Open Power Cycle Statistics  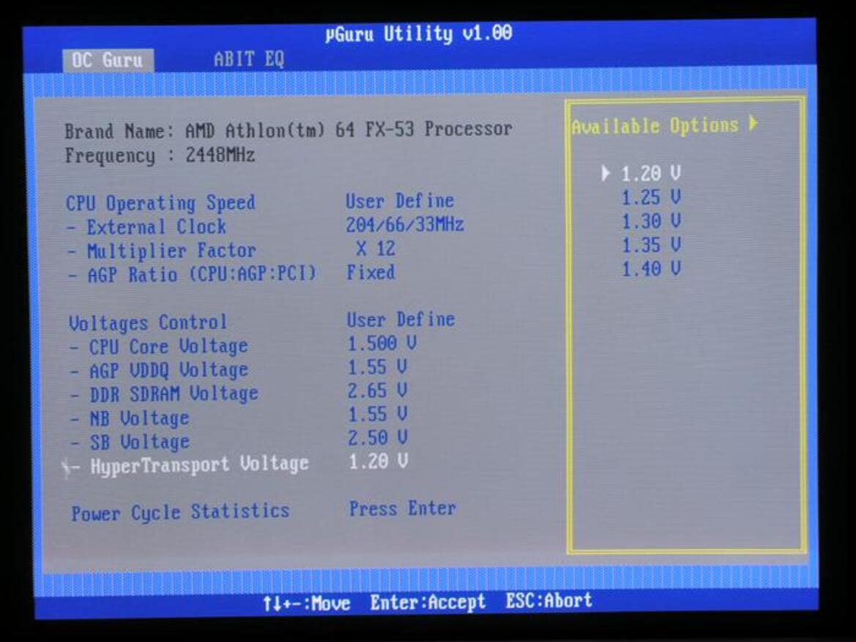point(180,512)
